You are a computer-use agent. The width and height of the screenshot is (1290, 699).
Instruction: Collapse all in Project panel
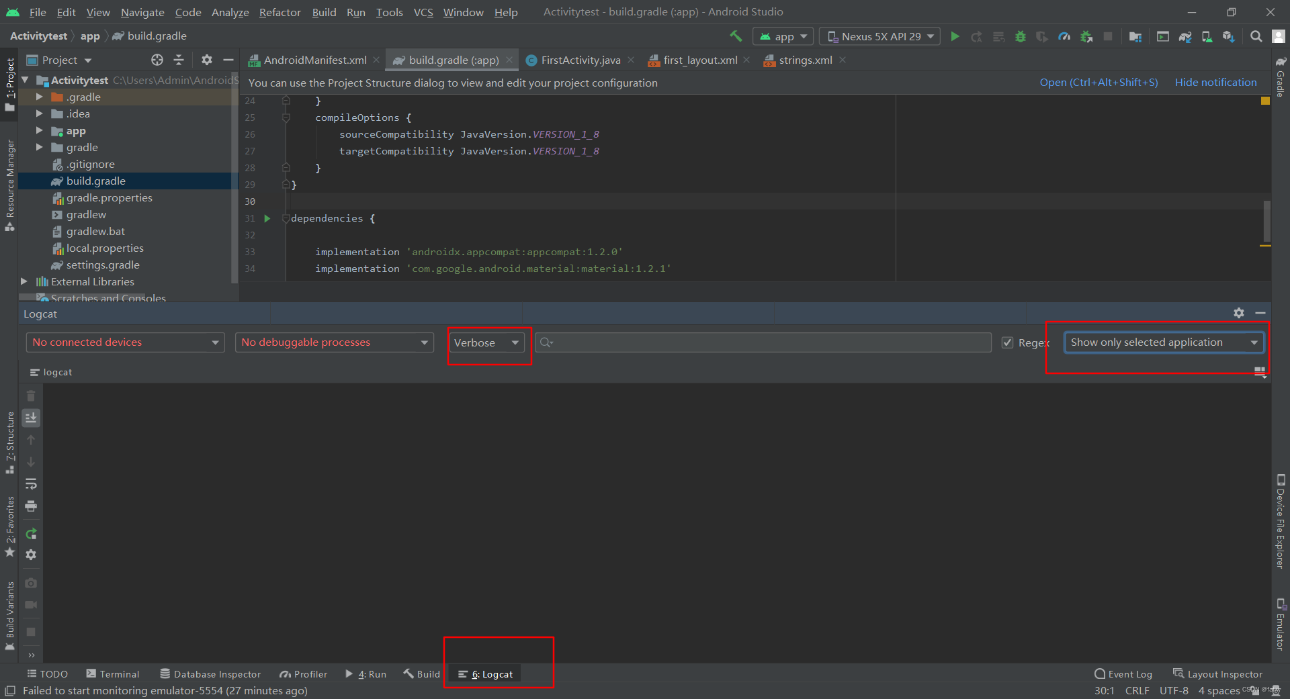179,60
